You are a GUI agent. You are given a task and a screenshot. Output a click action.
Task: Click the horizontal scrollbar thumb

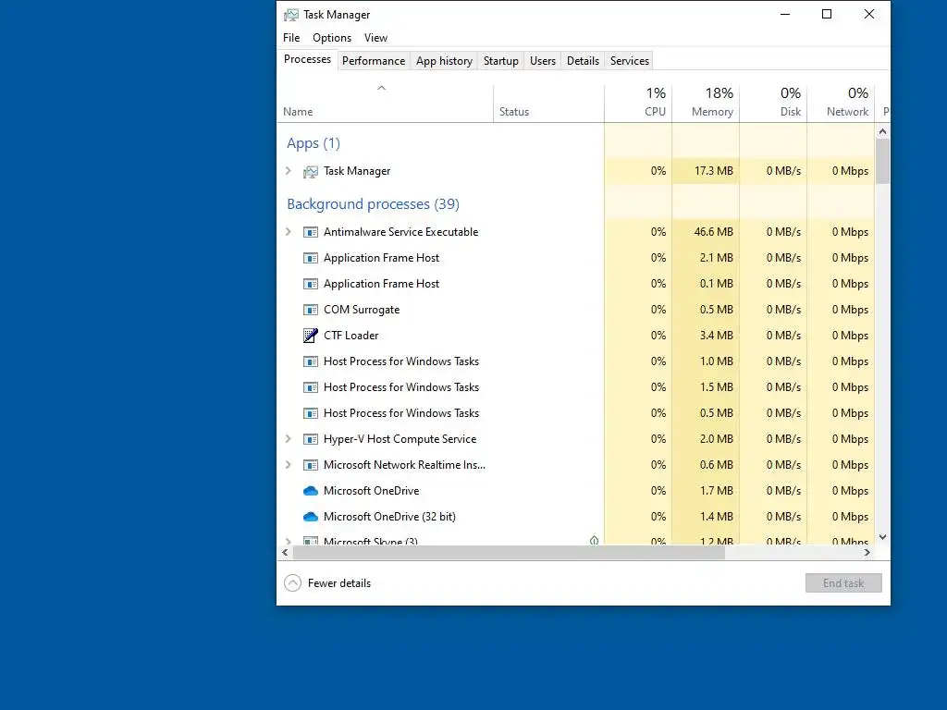click(x=509, y=553)
